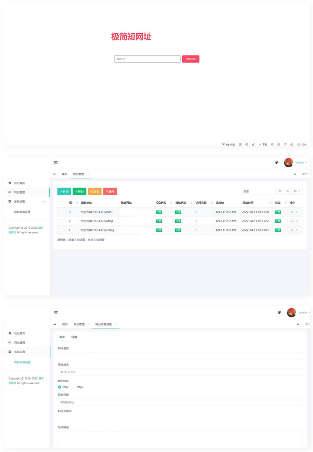
Task: Tick the select-all checkbox in table header
Action: (x=61, y=202)
